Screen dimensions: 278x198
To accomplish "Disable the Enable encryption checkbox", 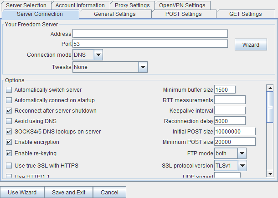I will pos(9,142).
